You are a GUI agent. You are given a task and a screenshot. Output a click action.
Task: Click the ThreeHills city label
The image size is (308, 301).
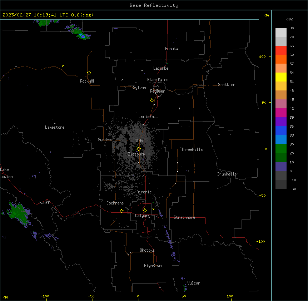pyautogui.click(x=192, y=149)
